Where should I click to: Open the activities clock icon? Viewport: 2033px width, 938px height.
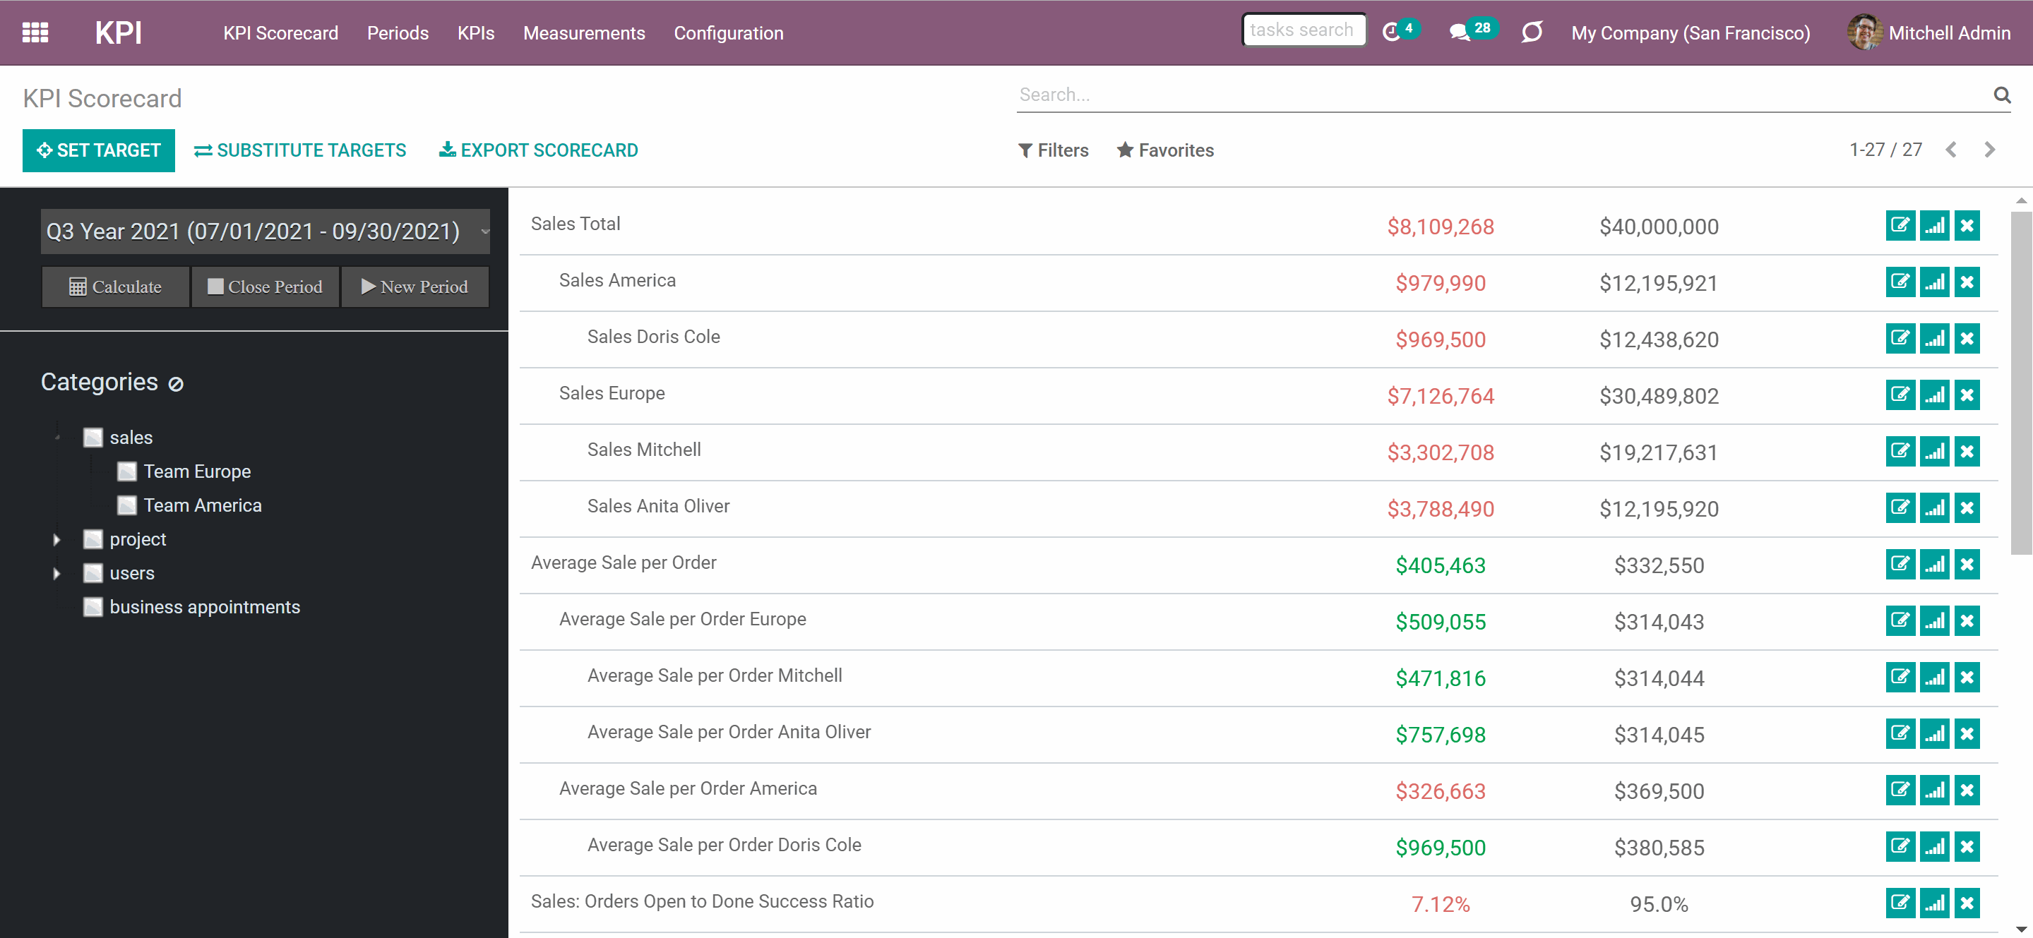tap(1391, 32)
